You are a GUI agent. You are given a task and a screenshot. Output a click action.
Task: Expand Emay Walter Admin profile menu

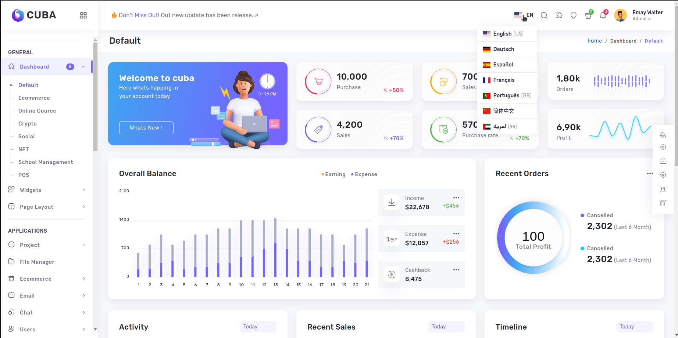639,15
